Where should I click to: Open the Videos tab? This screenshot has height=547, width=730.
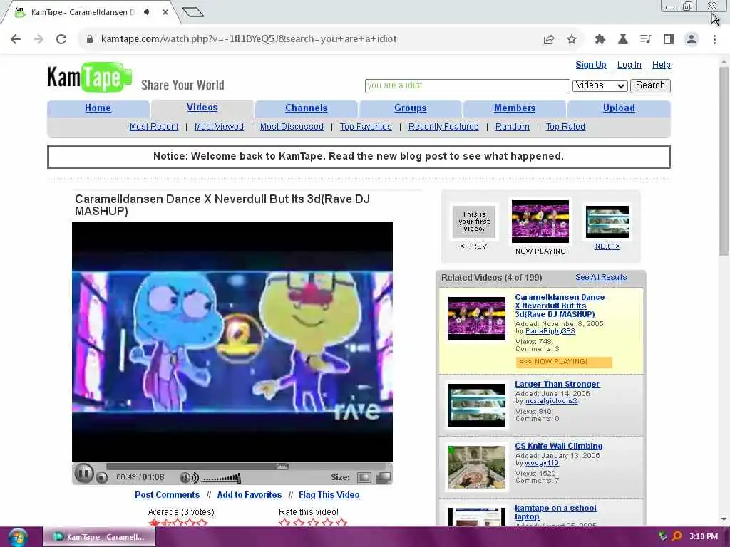click(202, 108)
